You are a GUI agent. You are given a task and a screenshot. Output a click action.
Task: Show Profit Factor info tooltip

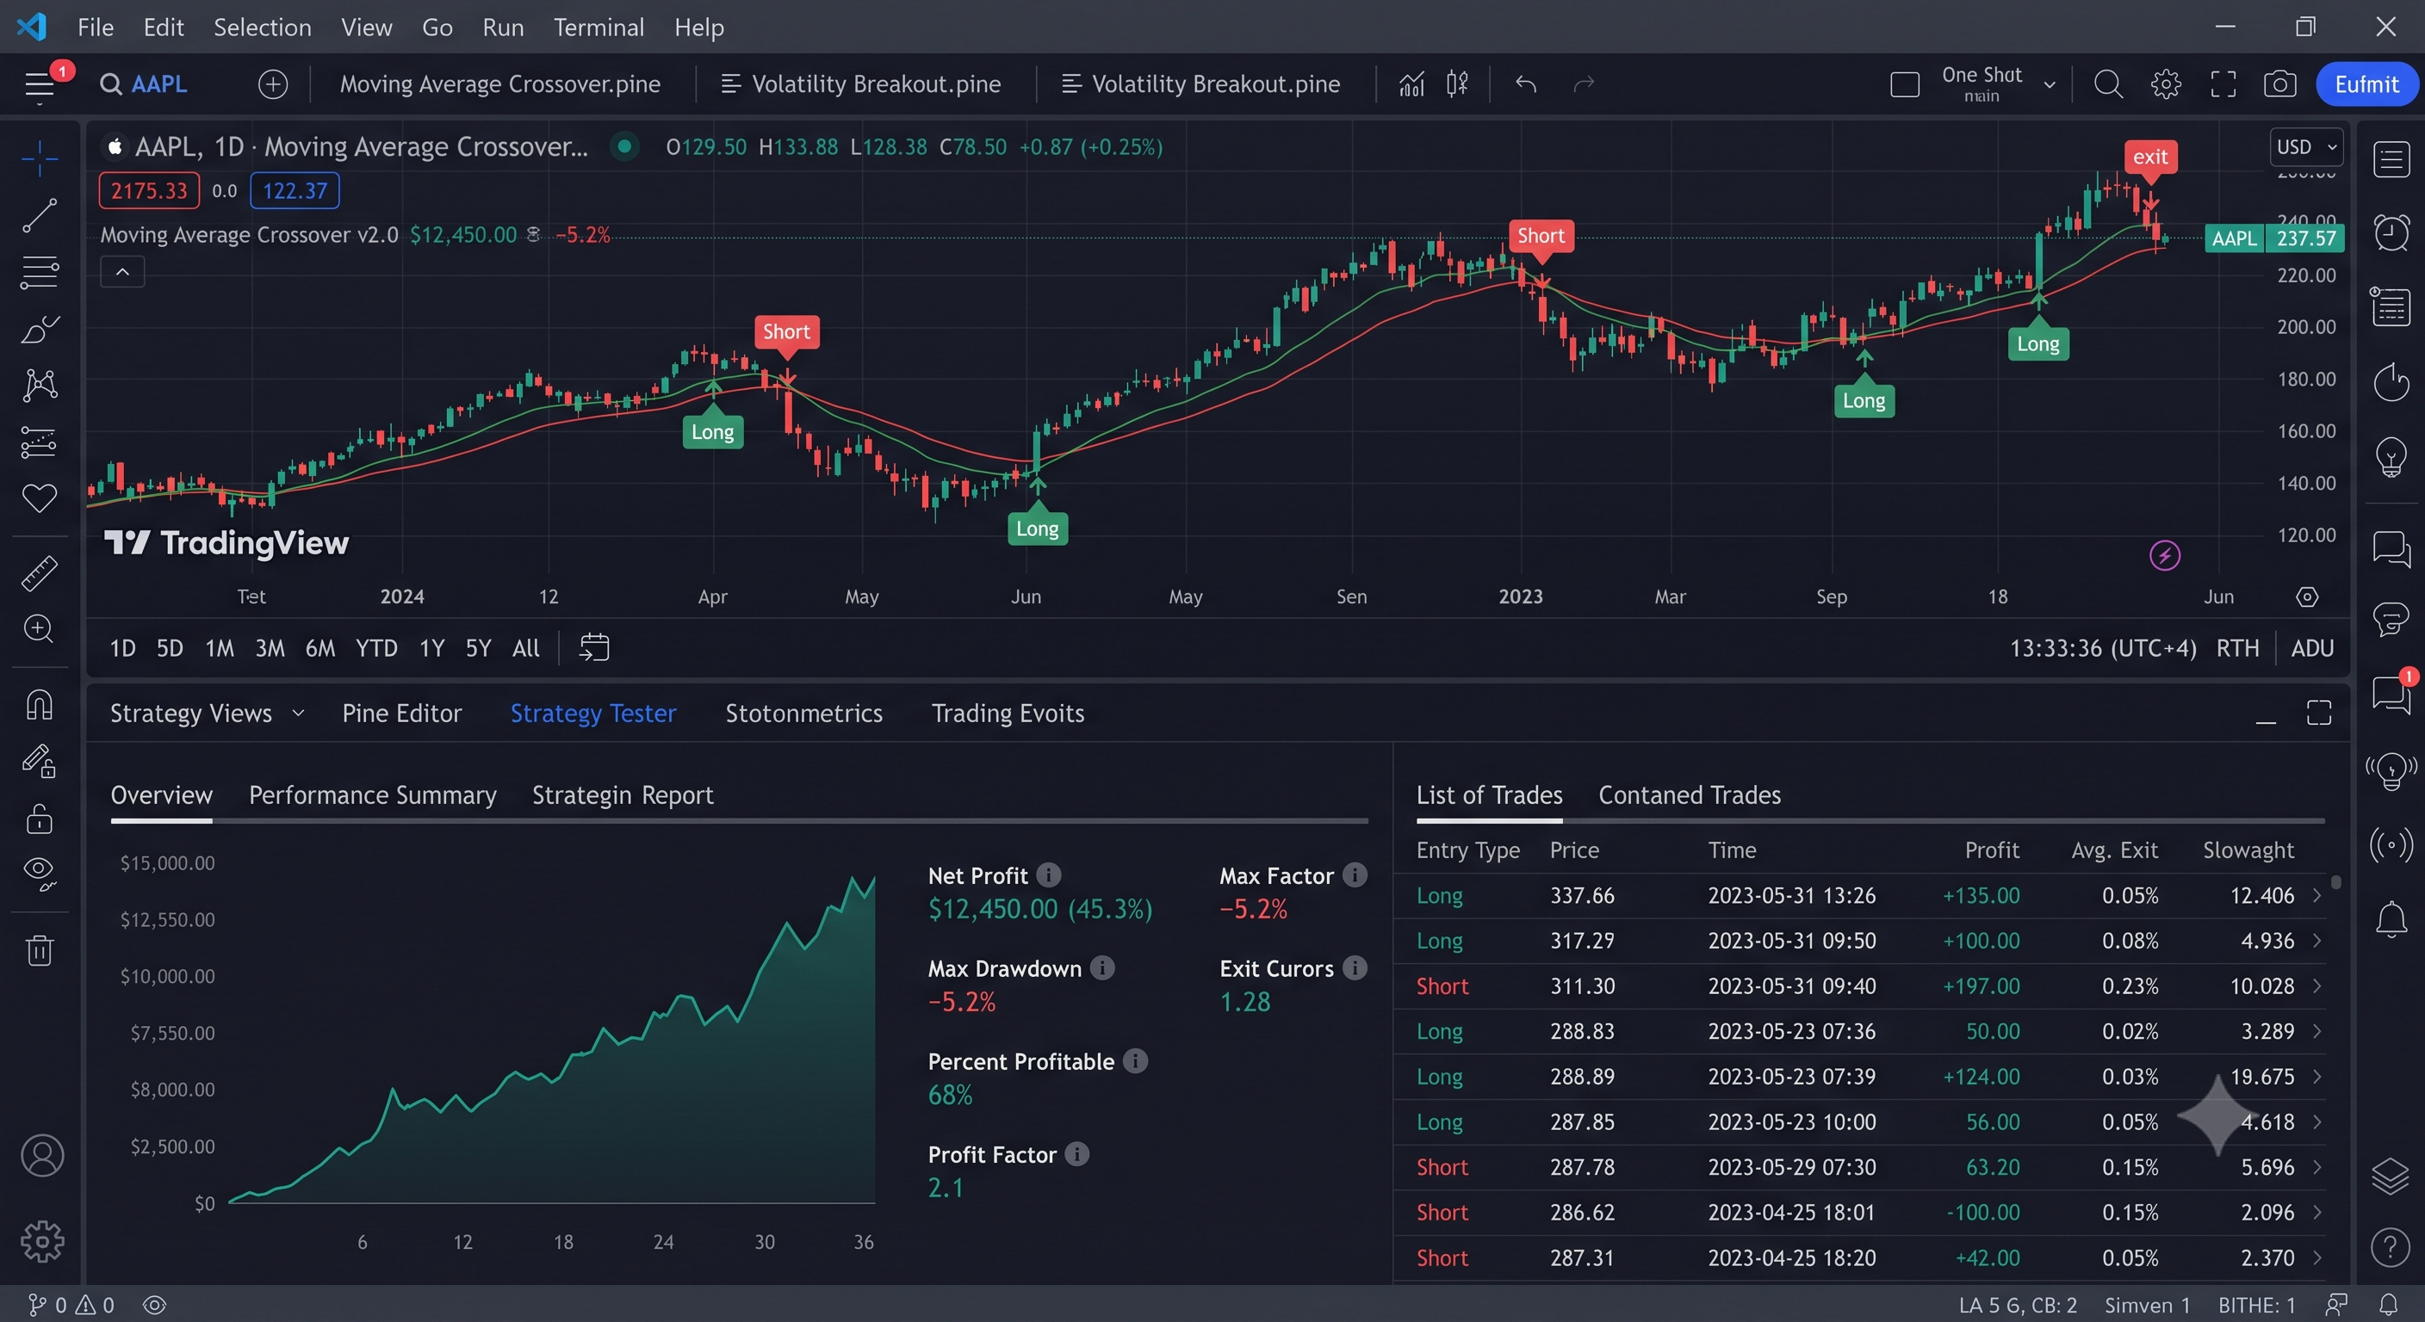click(1077, 1153)
